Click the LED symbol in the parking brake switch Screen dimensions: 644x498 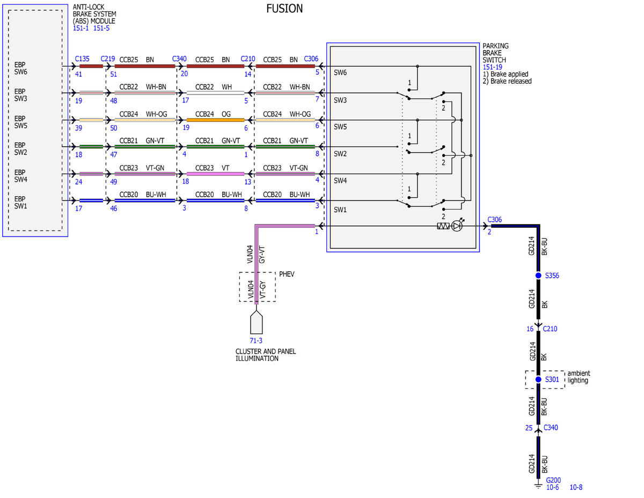[457, 226]
